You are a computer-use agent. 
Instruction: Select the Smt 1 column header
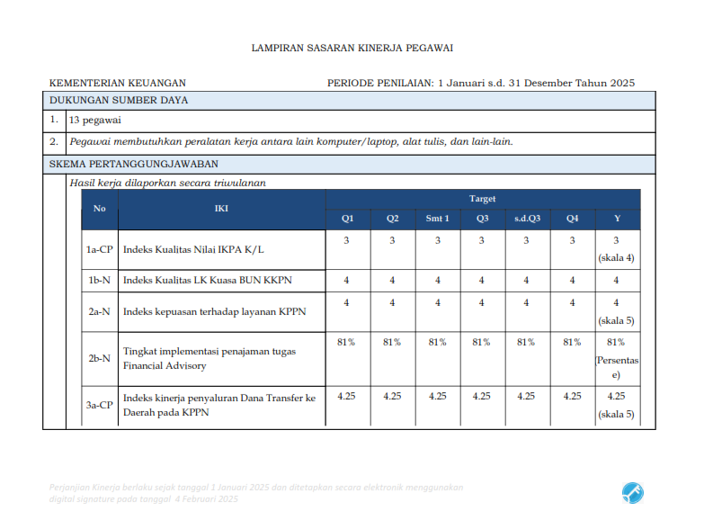[437, 219]
